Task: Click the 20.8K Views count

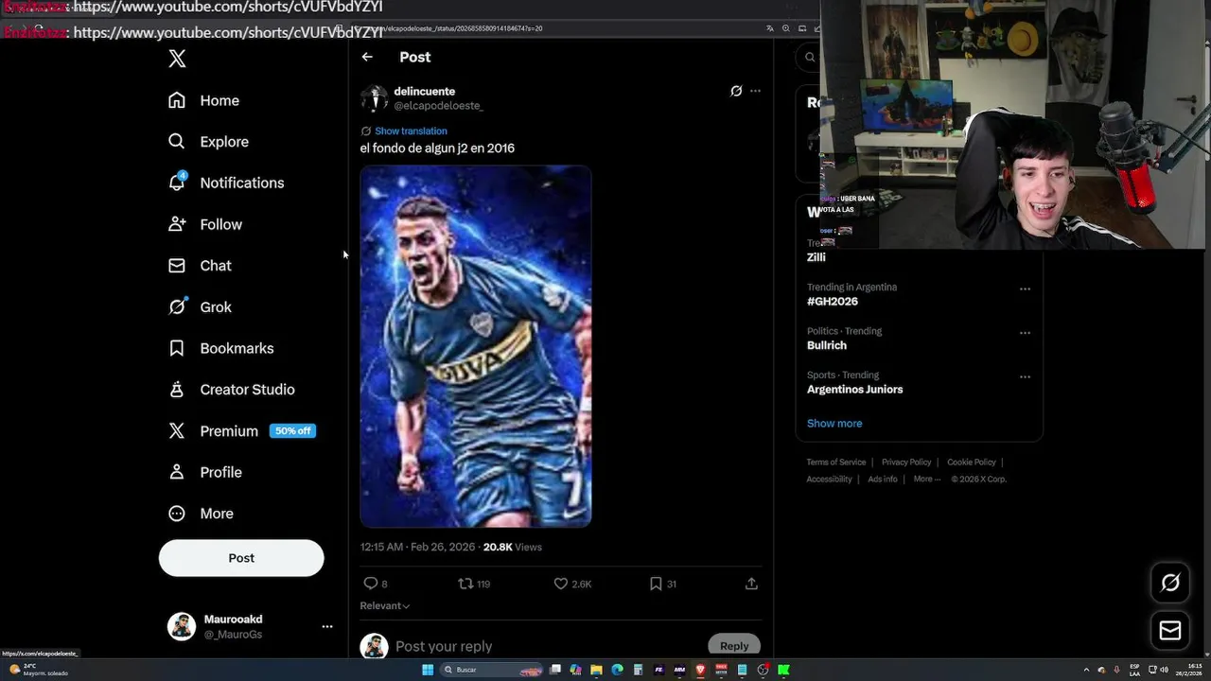Action: [x=513, y=547]
